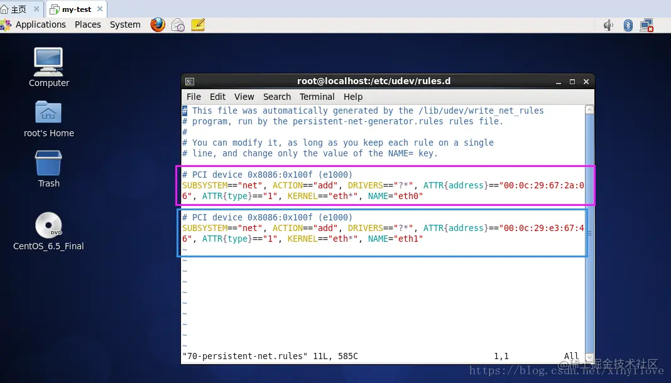Click the terminal vertical scrollbar thumb

pyautogui.click(x=589, y=234)
